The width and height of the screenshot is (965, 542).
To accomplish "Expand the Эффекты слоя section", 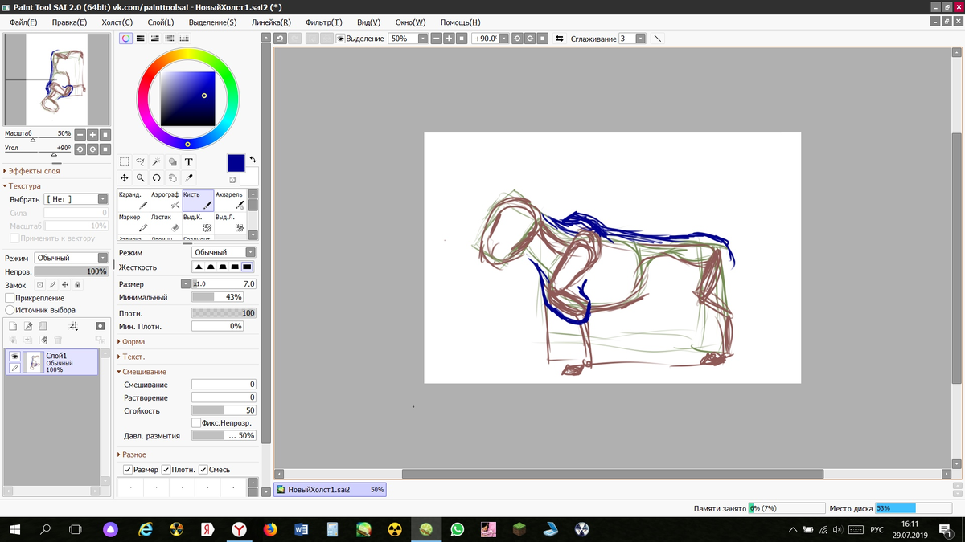I will (32, 171).
